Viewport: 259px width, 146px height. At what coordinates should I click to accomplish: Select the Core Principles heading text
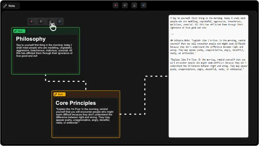click(x=75, y=103)
